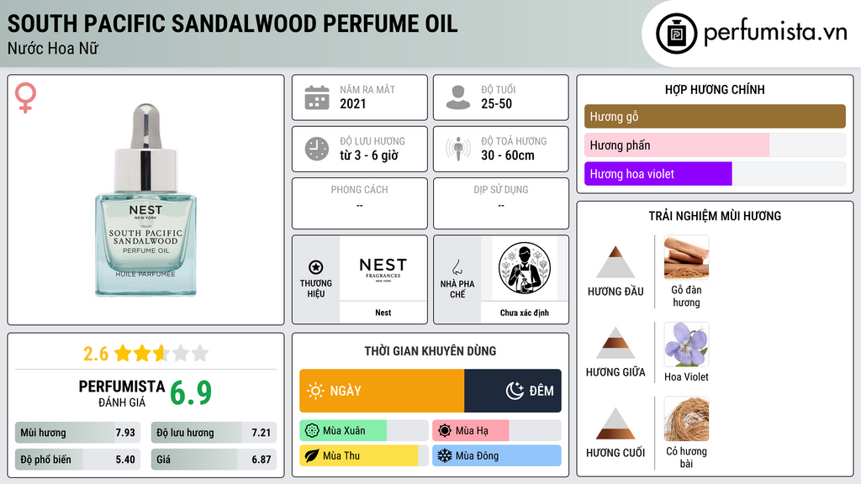Click the Hương cuối pyramid icon
The image size is (861, 484).
click(615, 423)
